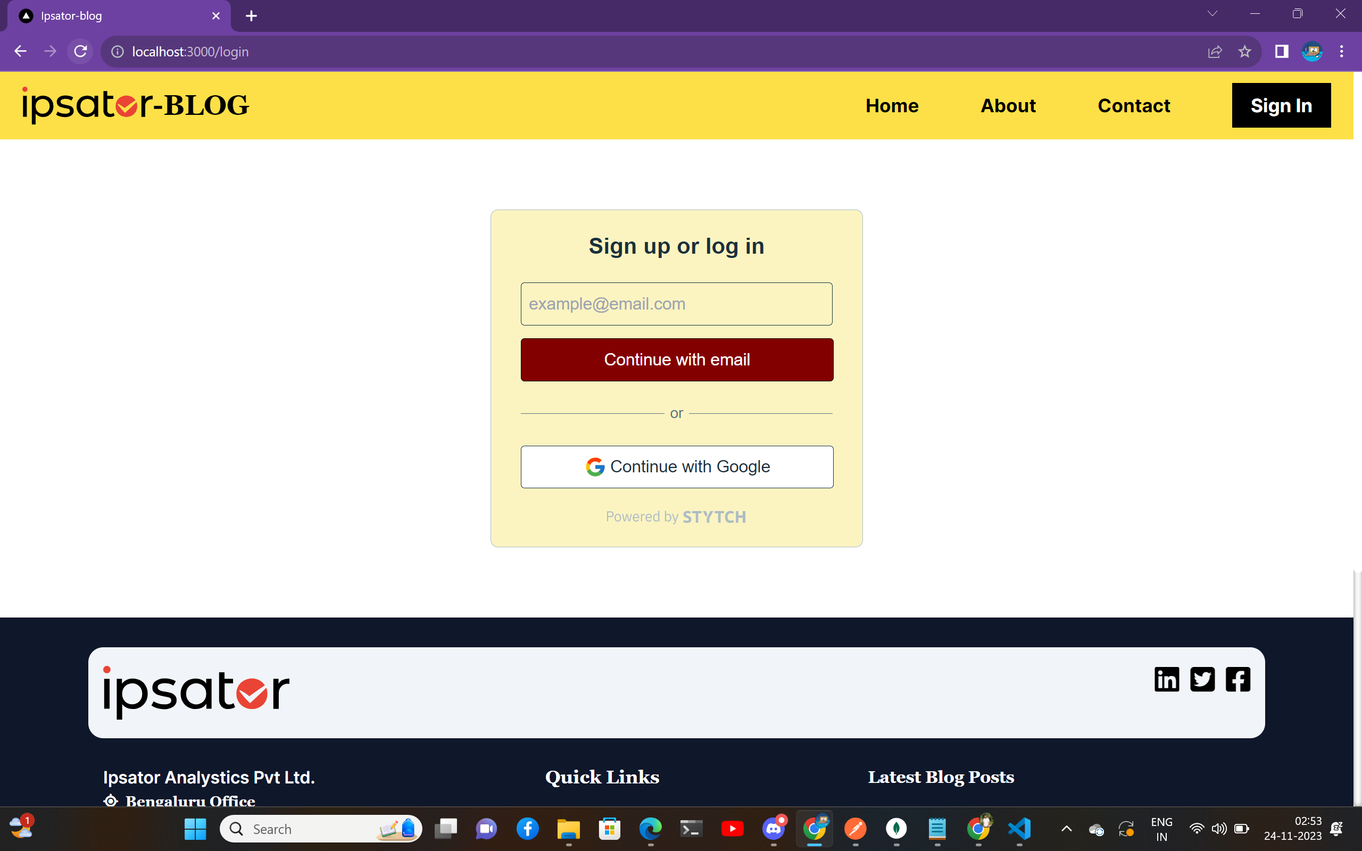This screenshot has width=1362, height=851.
Task: Sign in using Continue with Google
Action: [677, 466]
